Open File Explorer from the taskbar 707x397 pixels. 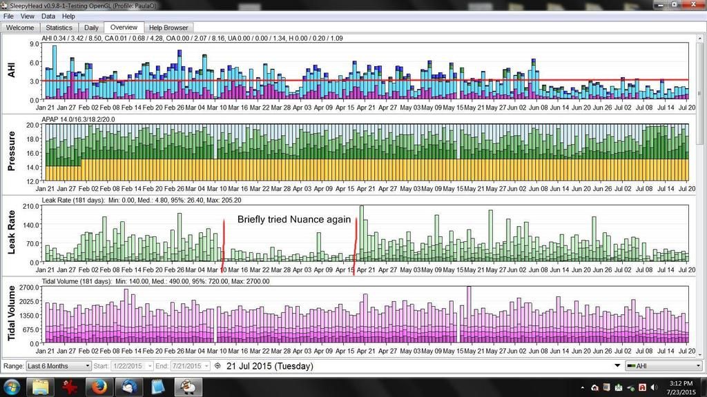[x=39, y=387]
